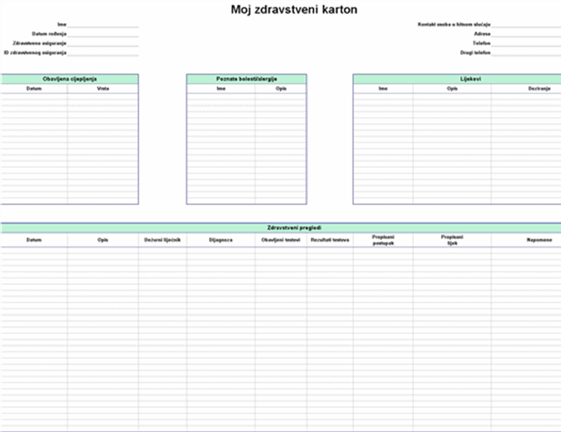Click the 'Zdravstveni pregledi' header bar
The image size is (561, 432).
click(281, 227)
